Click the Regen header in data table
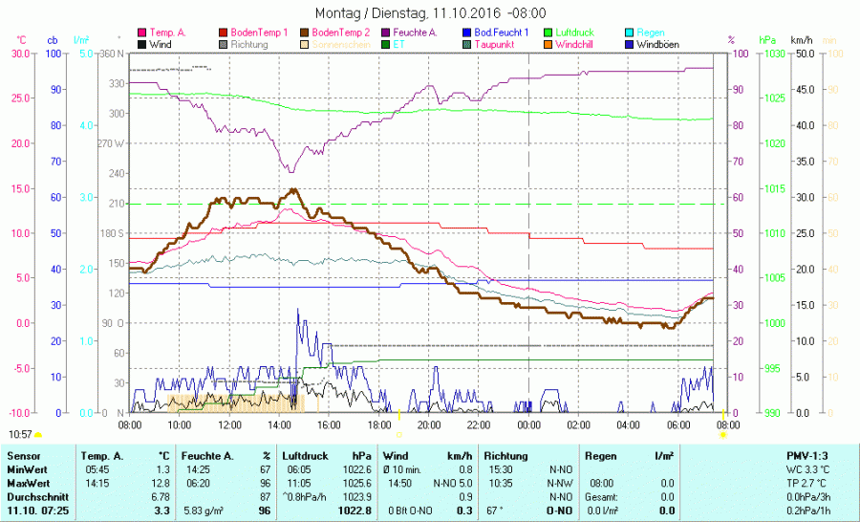The width and height of the screenshot is (860, 522). click(600, 456)
